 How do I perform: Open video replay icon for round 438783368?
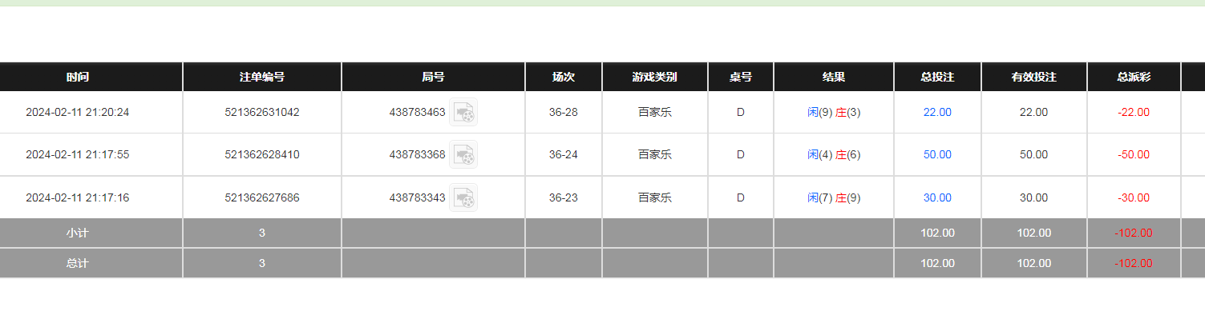click(x=463, y=154)
